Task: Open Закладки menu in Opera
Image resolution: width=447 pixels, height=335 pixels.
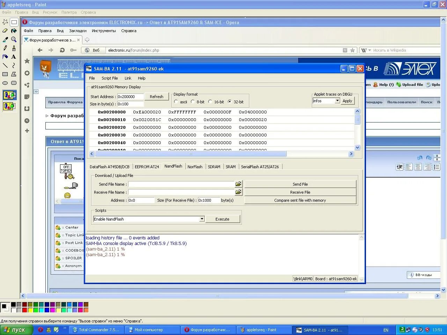Action: click(x=78, y=31)
